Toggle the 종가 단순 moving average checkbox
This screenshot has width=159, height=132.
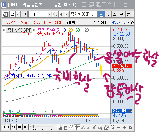pyautogui.click(x=34, y=30)
